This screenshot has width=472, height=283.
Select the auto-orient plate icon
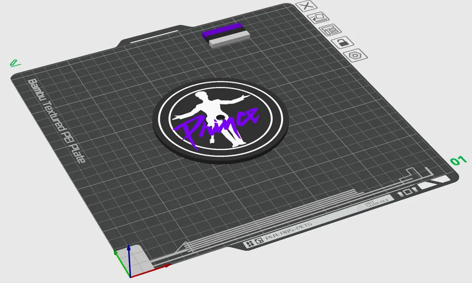point(318,18)
